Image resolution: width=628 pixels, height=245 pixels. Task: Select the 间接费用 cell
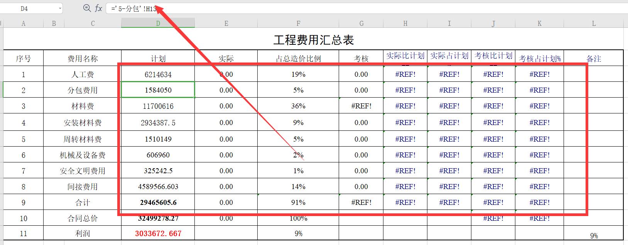[x=83, y=186]
